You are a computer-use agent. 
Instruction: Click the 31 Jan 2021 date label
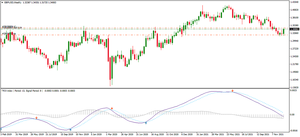202,134
